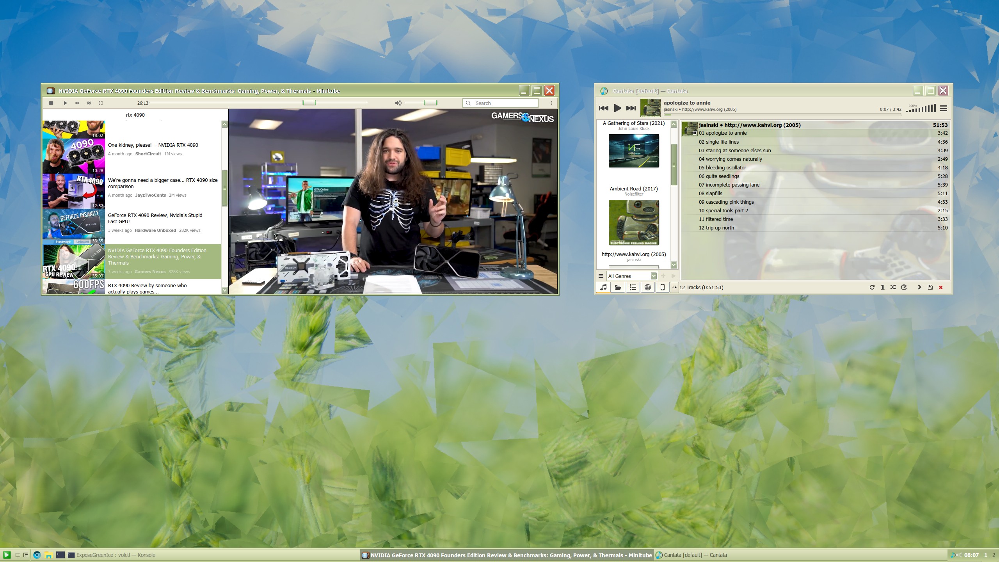Focus the Minitube Search field

point(500,103)
